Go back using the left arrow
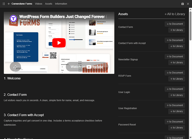Viewport: 192px width, 139px height. click(x=9, y=4)
